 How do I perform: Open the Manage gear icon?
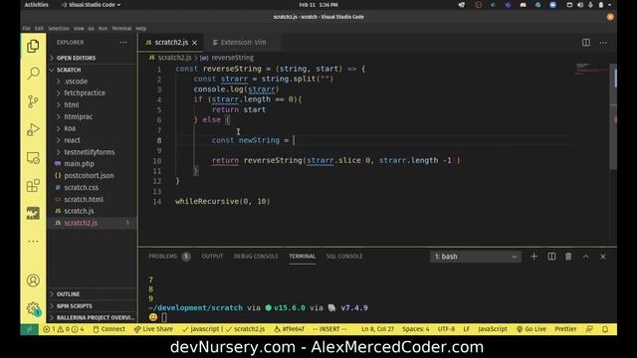(33, 309)
